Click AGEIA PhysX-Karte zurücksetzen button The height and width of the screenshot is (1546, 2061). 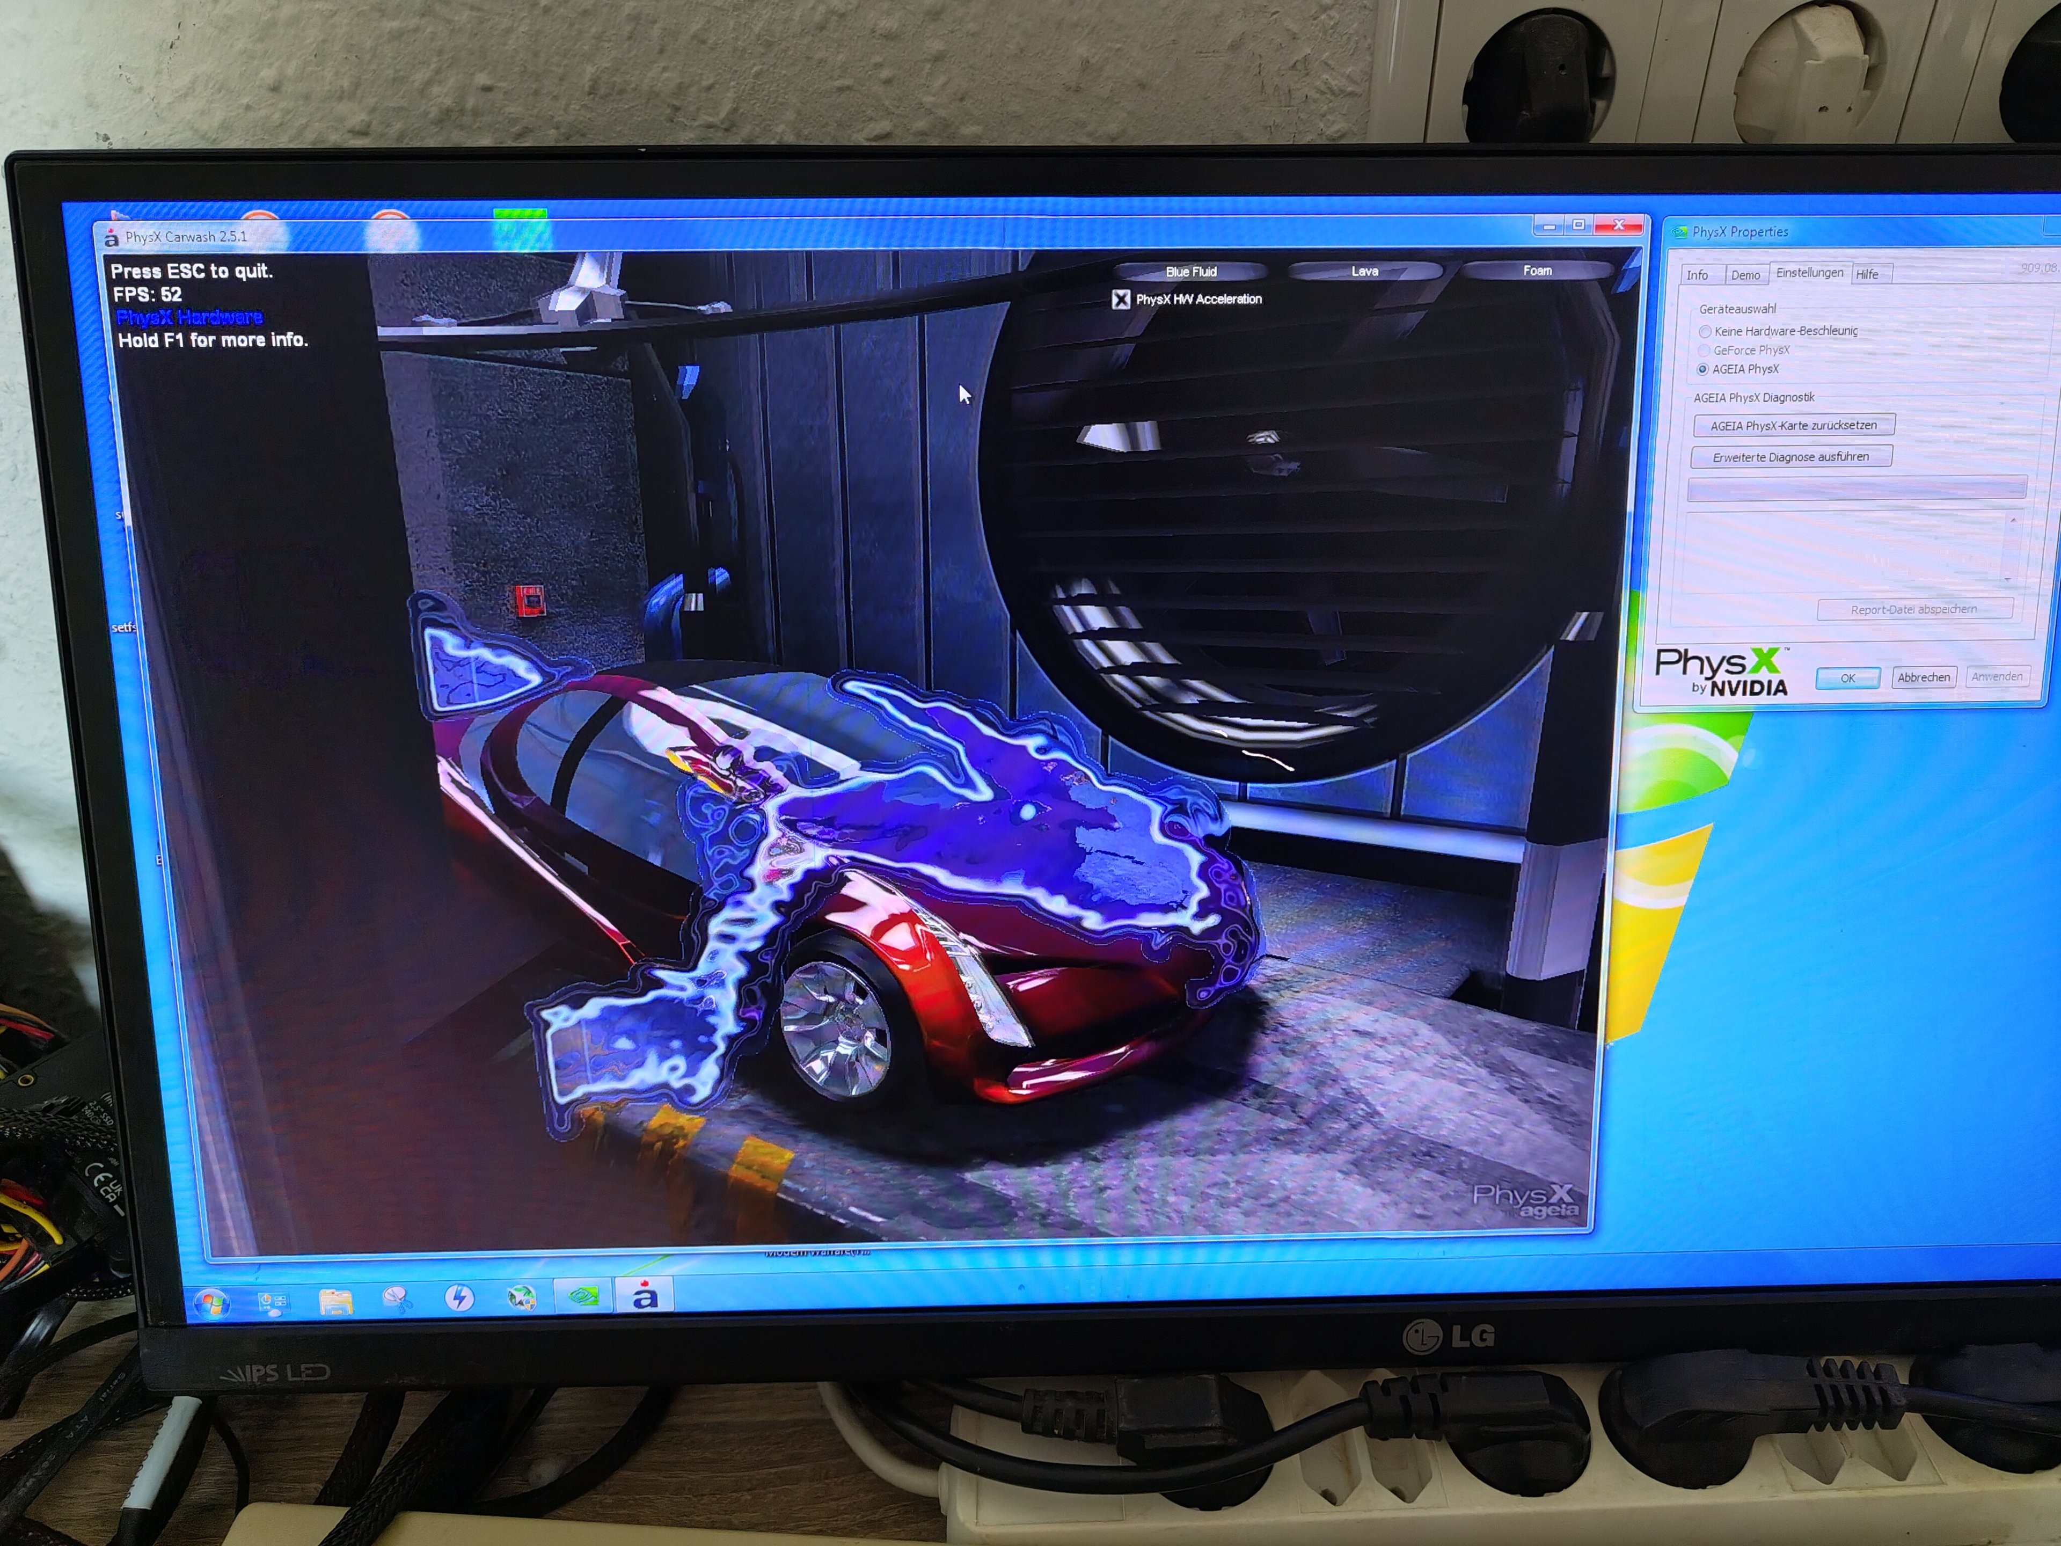pos(1794,426)
